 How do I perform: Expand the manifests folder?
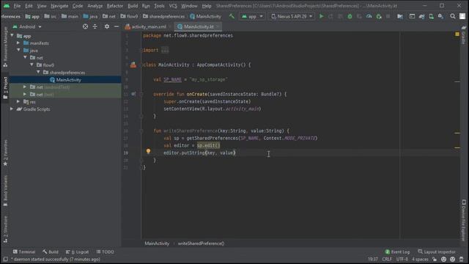18,43
